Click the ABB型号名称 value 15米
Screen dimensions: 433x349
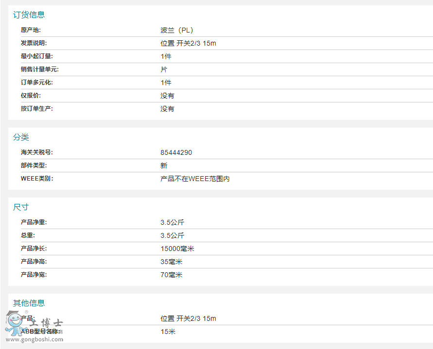[x=167, y=331]
